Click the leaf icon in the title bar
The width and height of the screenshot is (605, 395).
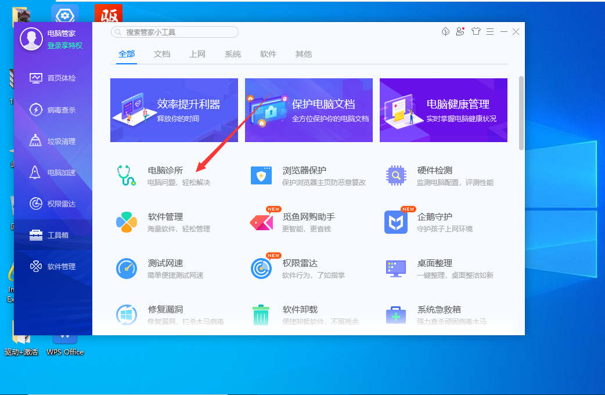[x=446, y=31]
